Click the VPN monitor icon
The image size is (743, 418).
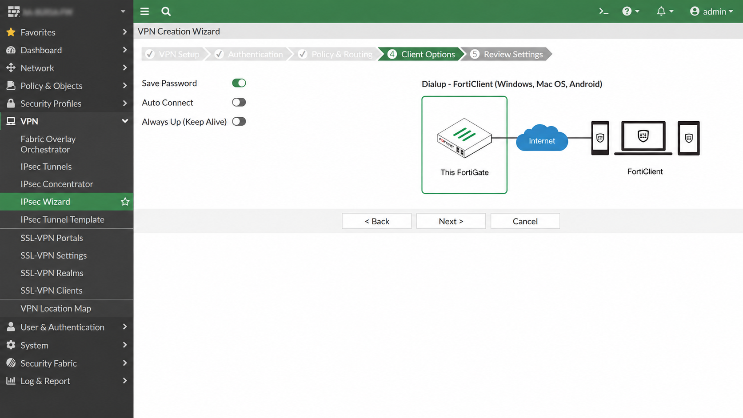[11, 121]
